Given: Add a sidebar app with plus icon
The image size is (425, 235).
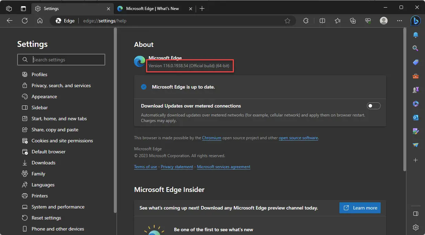Looking at the screenshot, I should click(416, 160).
